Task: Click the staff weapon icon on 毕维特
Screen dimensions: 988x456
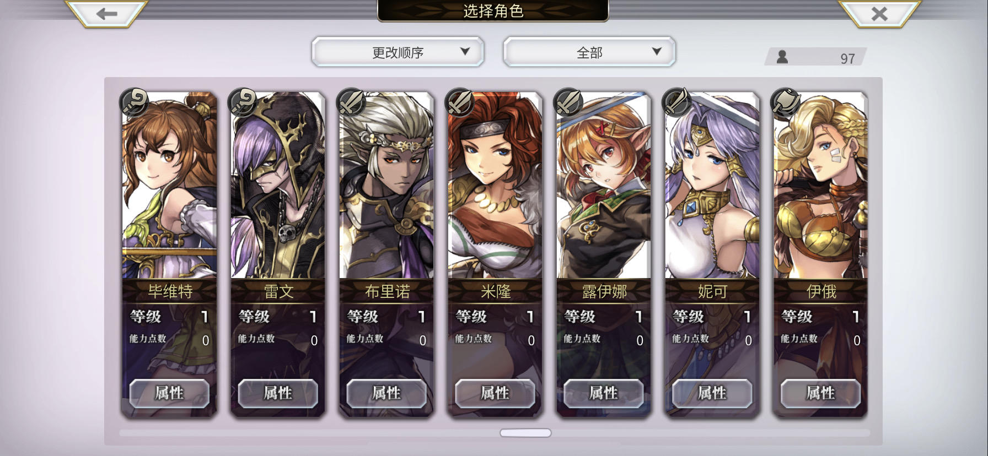Action: (x=134, y=102)
